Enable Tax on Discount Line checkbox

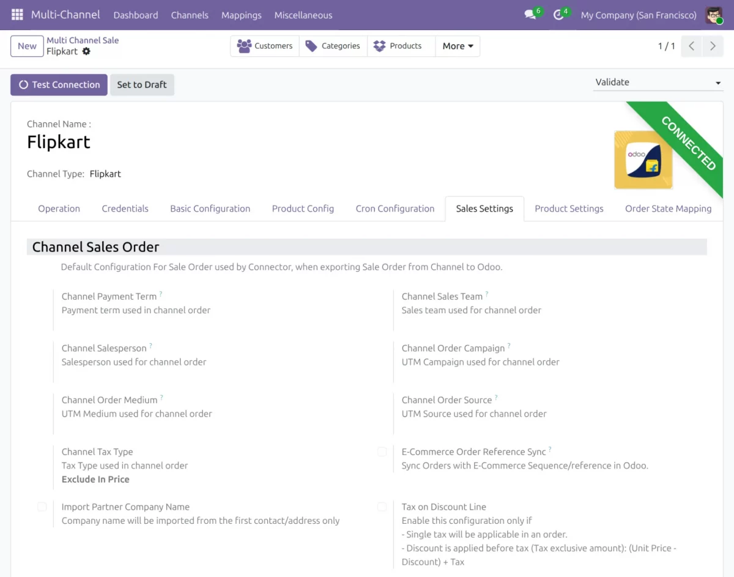[x=382, y=507]
